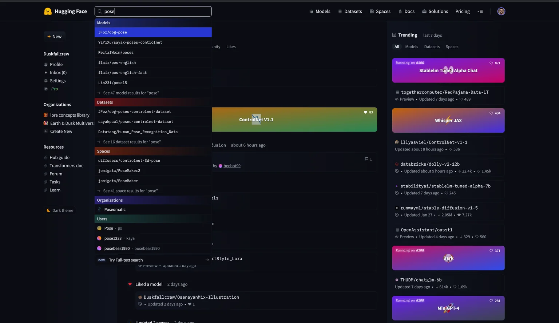Click the lllyasviel avatar icon in trending
The height and width of the screenshot is (323, 559).
(x=397, y=142)
